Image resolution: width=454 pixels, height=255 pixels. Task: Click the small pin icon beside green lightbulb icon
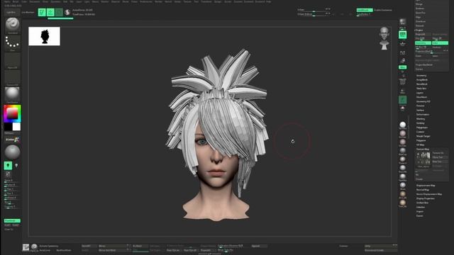(16, 165)
